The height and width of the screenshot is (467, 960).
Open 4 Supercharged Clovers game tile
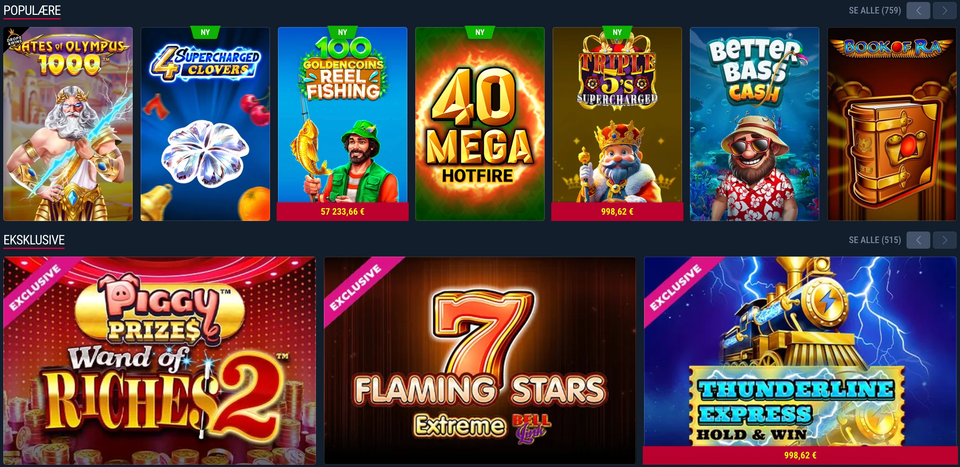tap(205, 124)
